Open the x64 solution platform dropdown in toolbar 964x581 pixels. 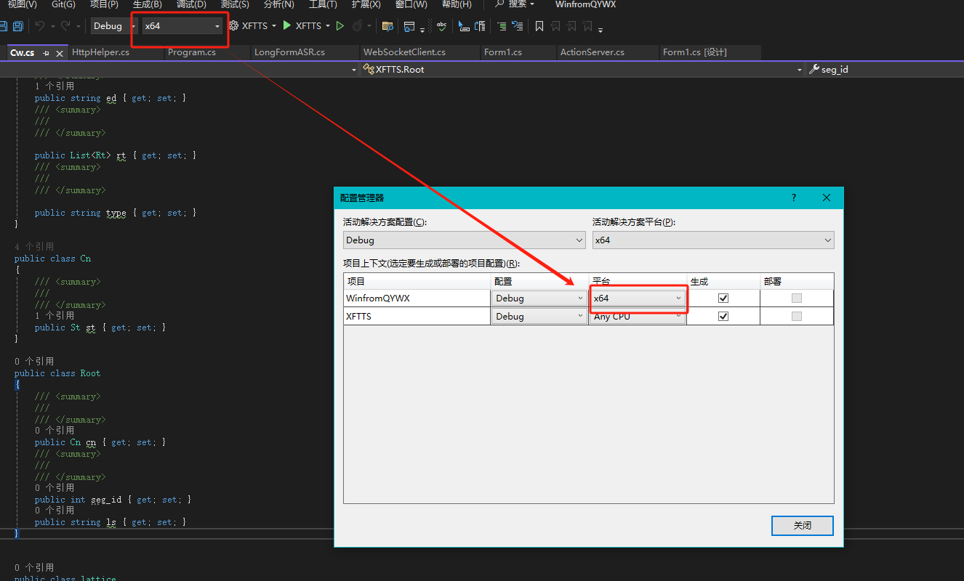(x=182, y=26)
